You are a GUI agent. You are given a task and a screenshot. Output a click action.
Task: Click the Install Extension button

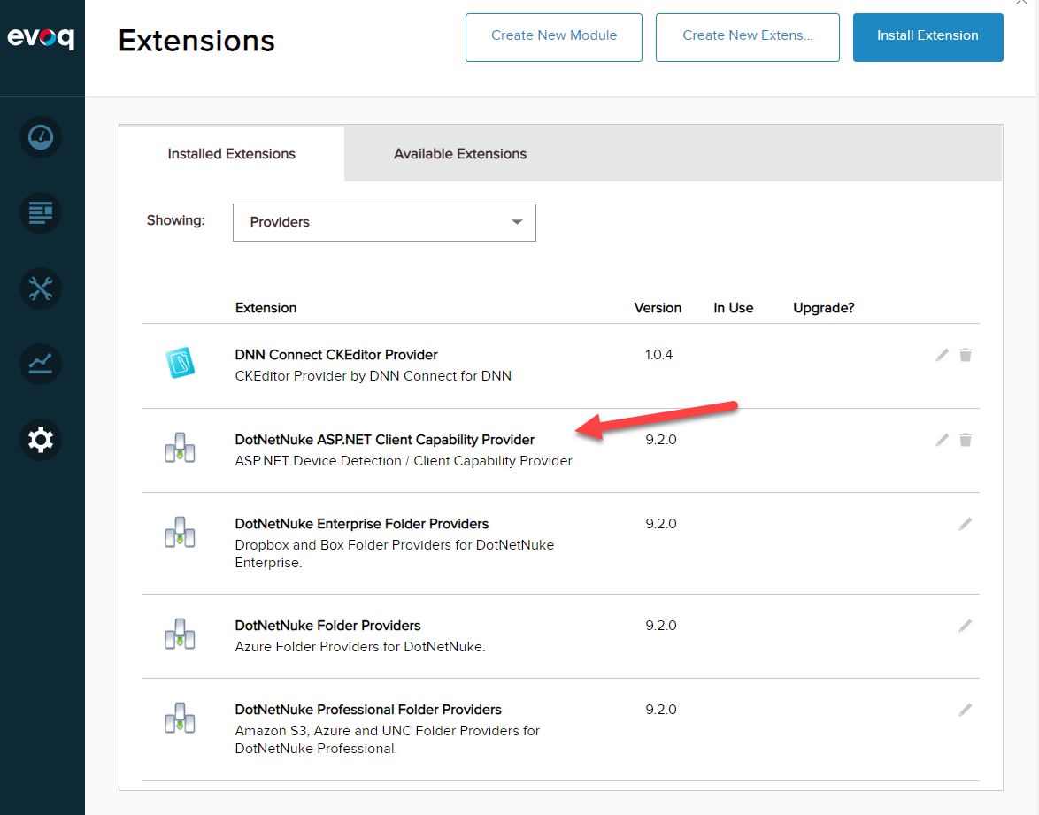[927, 38]
